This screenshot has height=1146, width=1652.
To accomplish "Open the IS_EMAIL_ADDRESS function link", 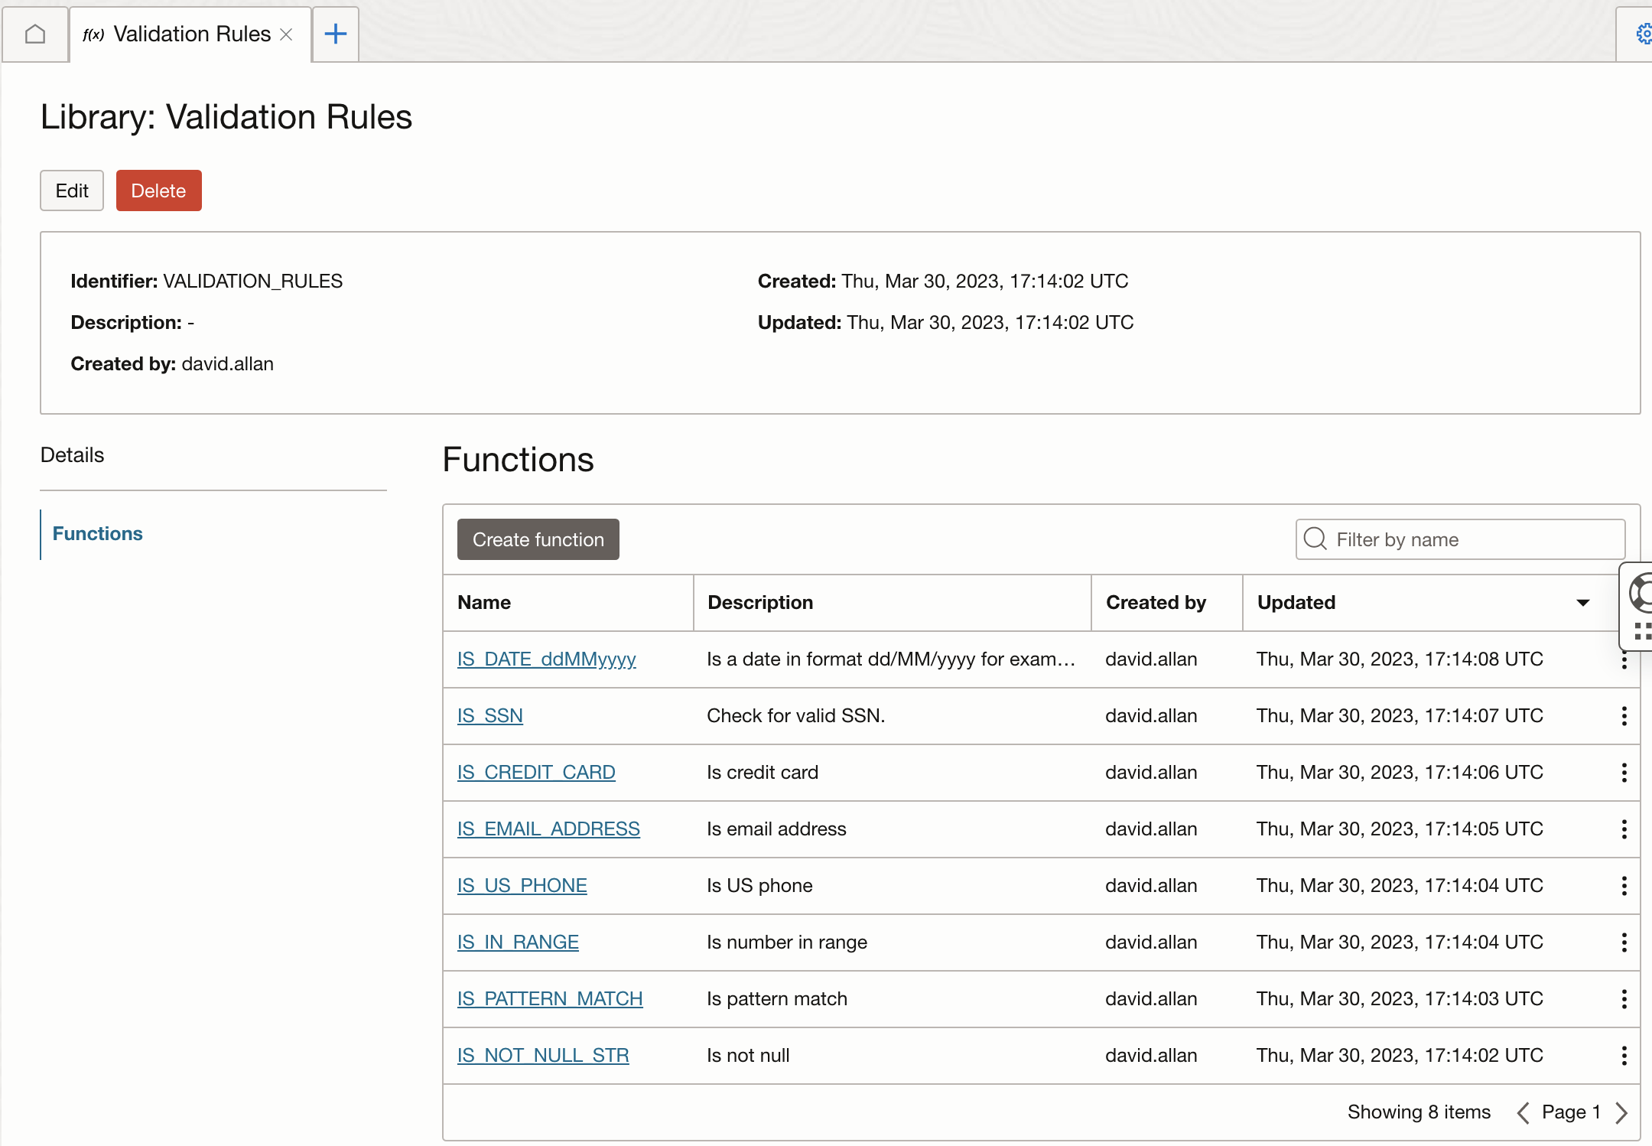I will (x=548, y=829).
